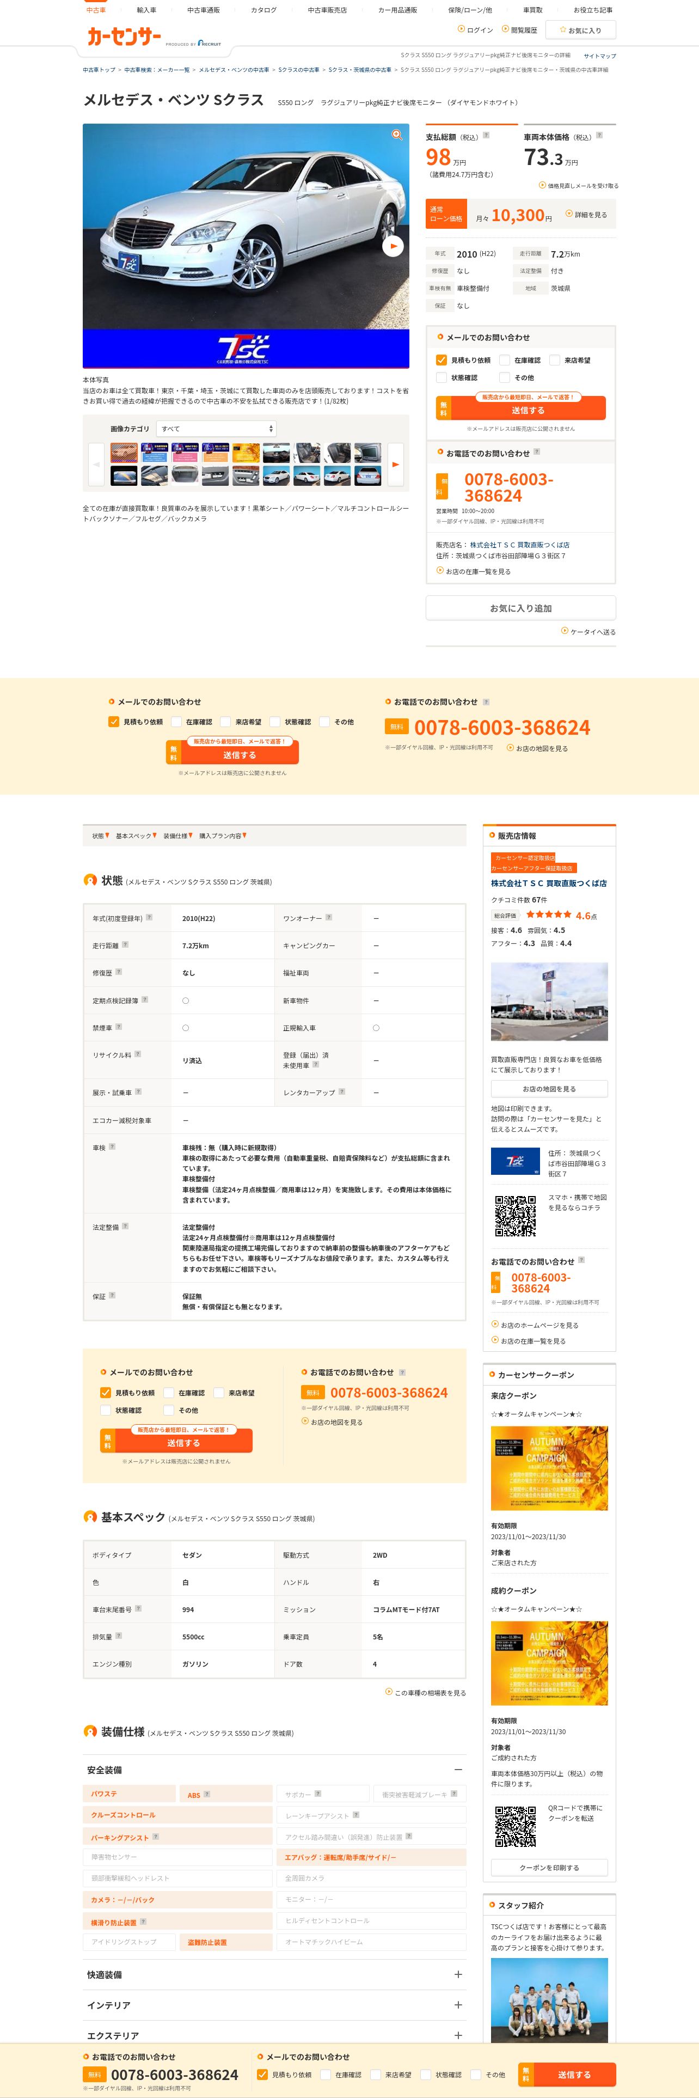The height and width of the screenshot is (2098, 699).
Task: Collapse the 安全装備 section
Action: pos(458,1770)
